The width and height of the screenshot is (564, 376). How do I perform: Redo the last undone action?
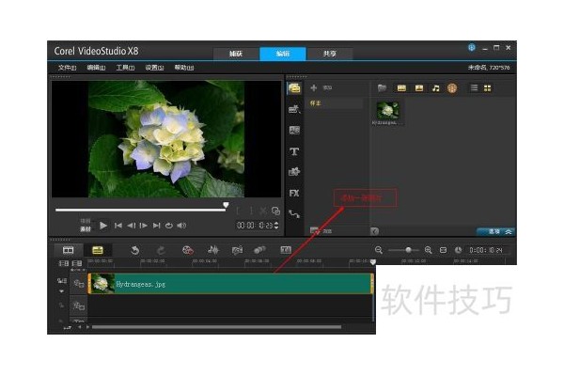tap(161, 250)
